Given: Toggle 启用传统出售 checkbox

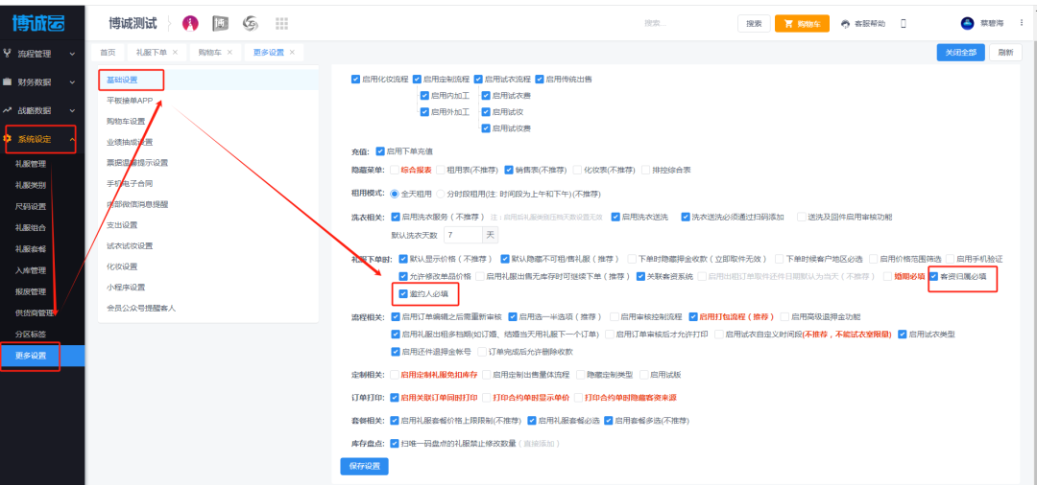Looking at the screenshot, I should point(539,79).
